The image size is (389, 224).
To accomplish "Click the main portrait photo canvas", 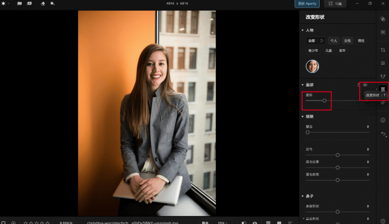I will click(147, 113).
